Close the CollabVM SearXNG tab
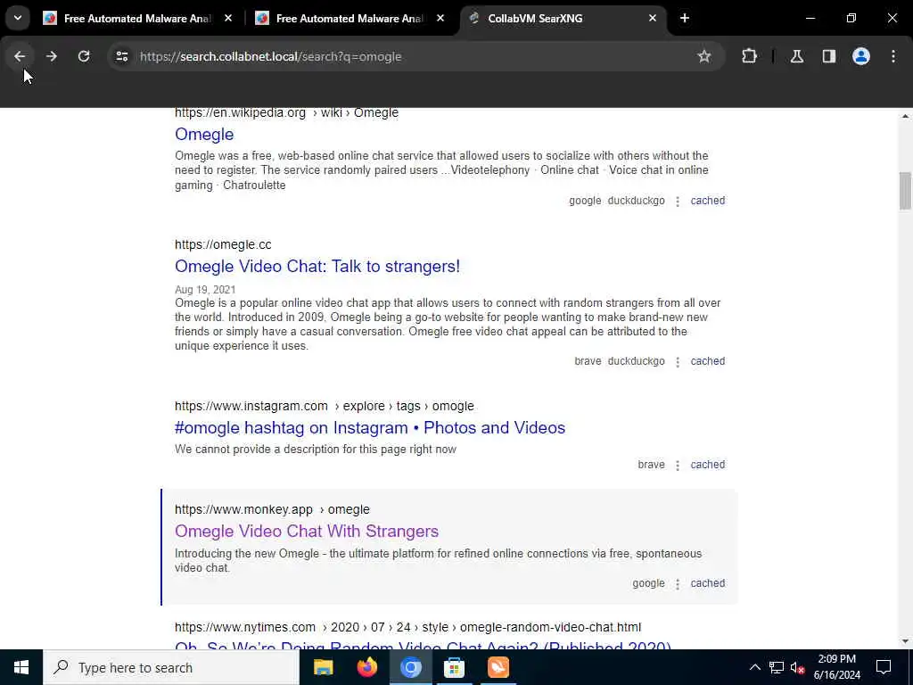The height and width of the screenshot is (685, 913). 653,18
